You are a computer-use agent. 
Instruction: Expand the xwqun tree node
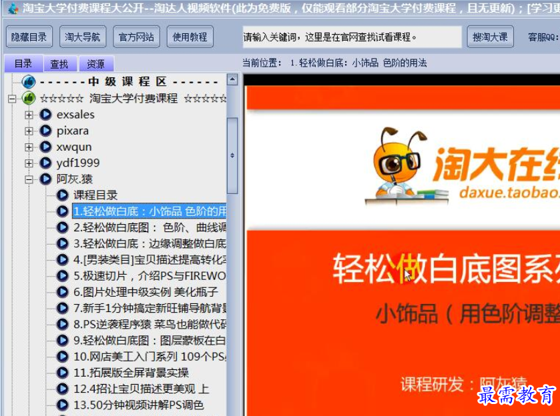pyautogui.click(x=29, y=147)
